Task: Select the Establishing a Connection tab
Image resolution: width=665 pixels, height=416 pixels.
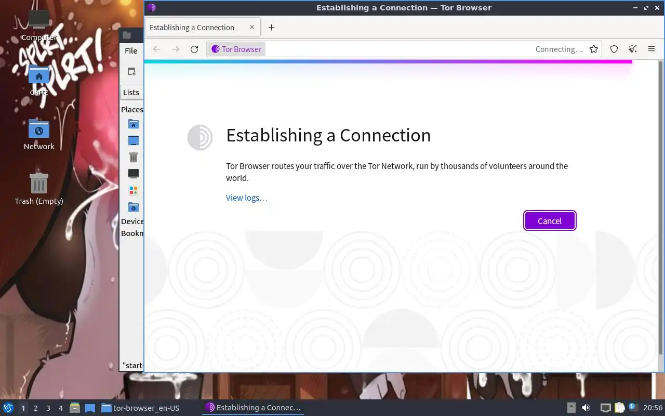Action: (202, 28)
